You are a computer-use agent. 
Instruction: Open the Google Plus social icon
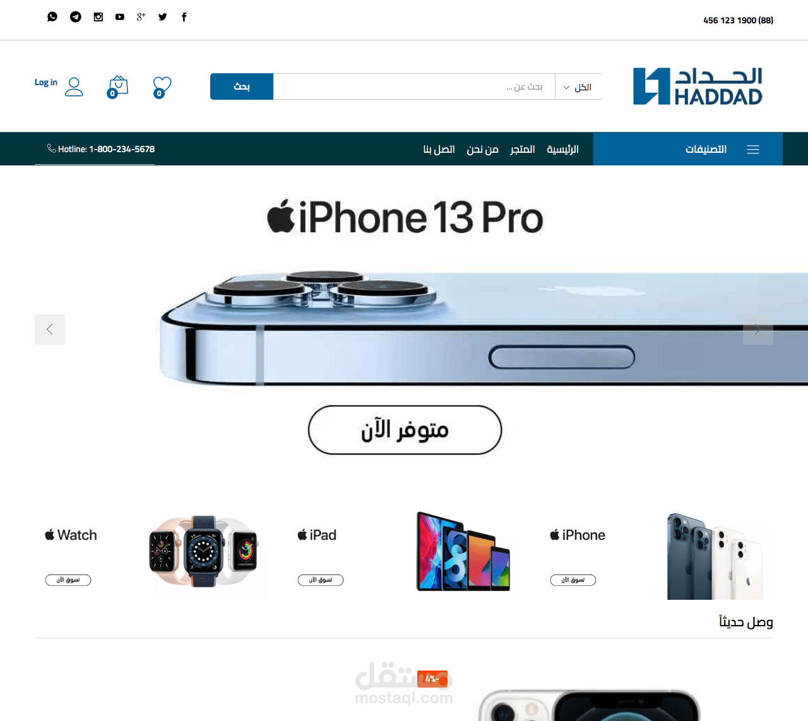click(x=141, y=16)
